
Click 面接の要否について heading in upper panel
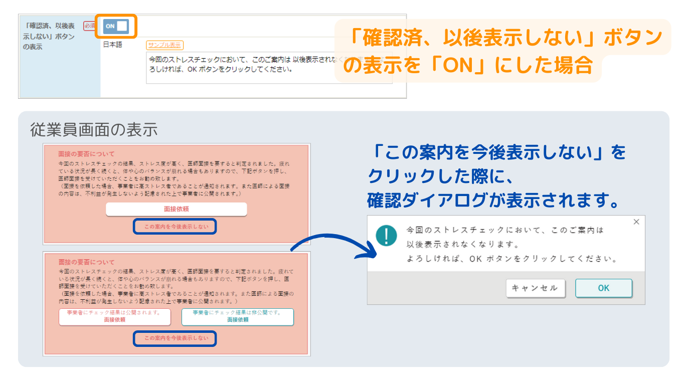pyautogui.click(x=86, y=154)
